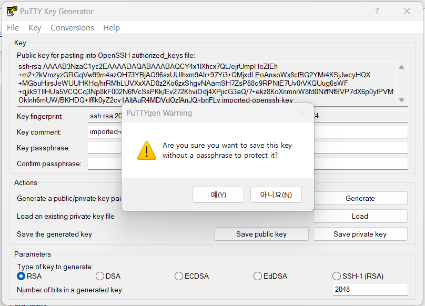The image size is (425, 306).
Task: Click the Key passphrase field
Action: (x=247, y=148)
